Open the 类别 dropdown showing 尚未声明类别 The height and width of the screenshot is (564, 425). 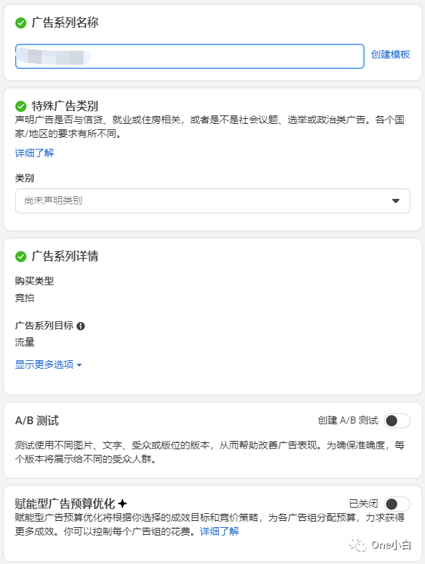tap(212, 200)
